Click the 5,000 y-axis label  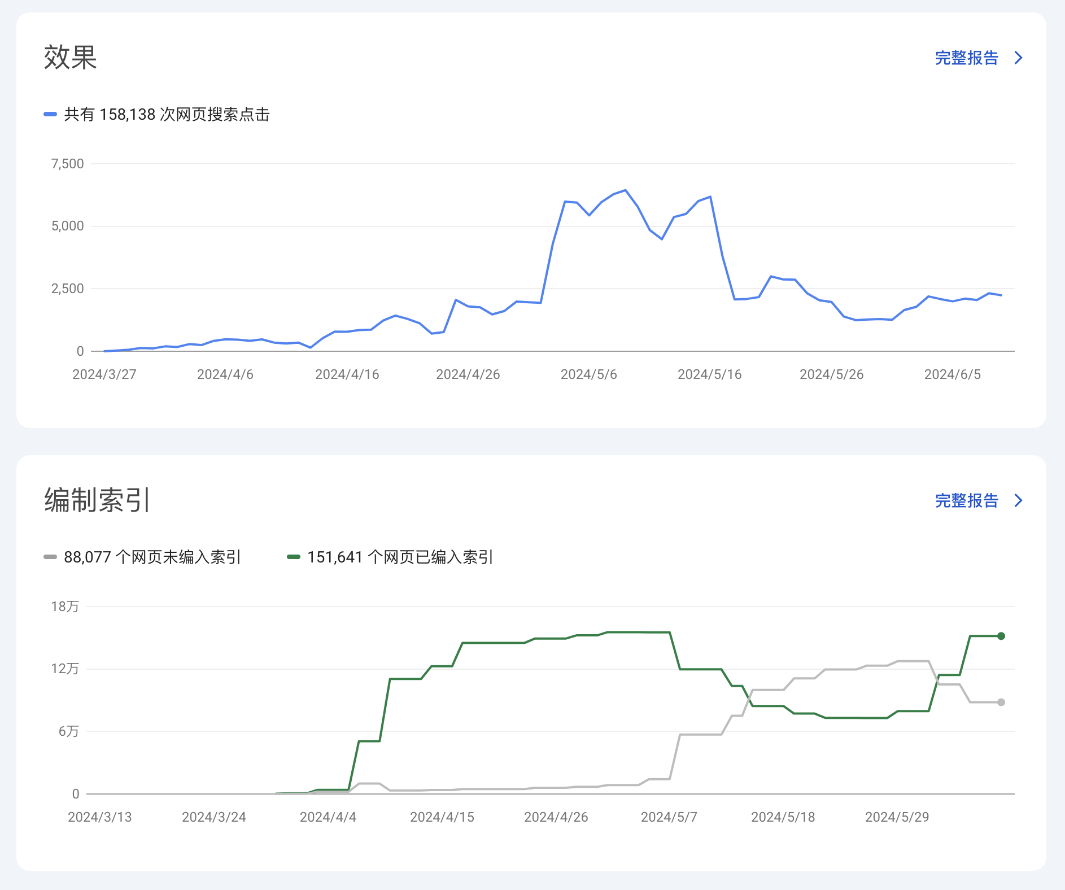pos(68,226)
